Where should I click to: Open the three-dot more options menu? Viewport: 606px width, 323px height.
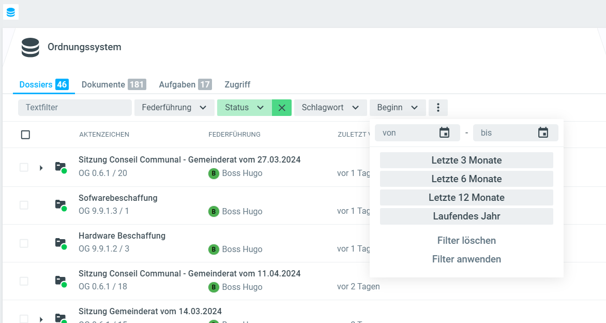click(438, 108)
